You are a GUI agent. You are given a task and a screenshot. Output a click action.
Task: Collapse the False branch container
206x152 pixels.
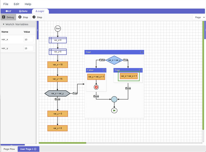pos(104,70)
